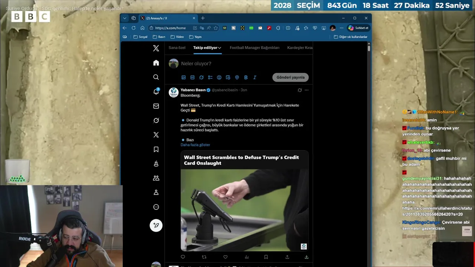Open the Home icon in X sidebar
The image size is (475, 267).
156,63
